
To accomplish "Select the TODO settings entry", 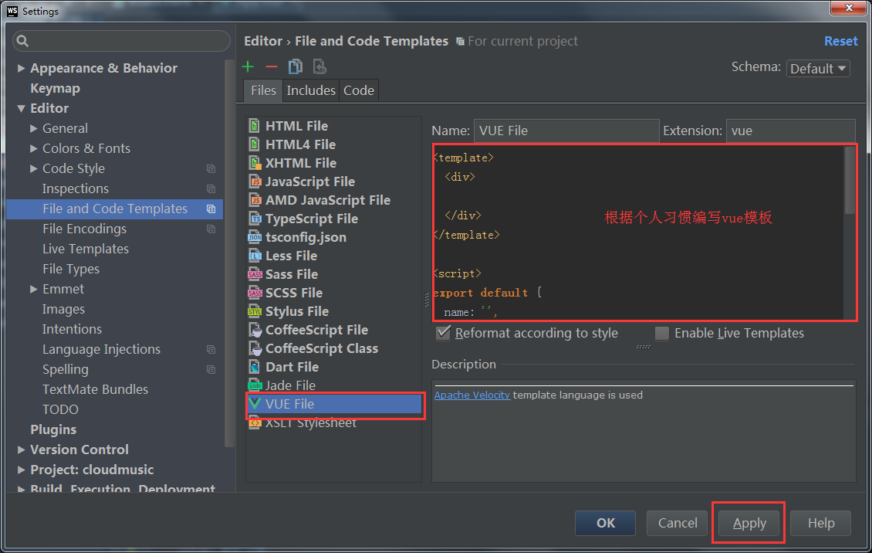I will pyautogui.click(x=60, y=409).
